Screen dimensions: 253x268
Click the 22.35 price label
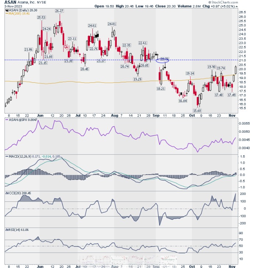[x=127, y=45]
